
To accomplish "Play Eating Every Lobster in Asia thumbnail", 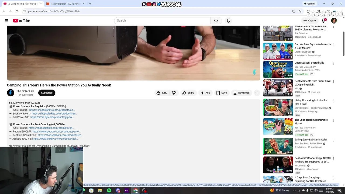I will 278,147.
